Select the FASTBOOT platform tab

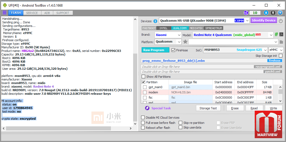(149, 28)
